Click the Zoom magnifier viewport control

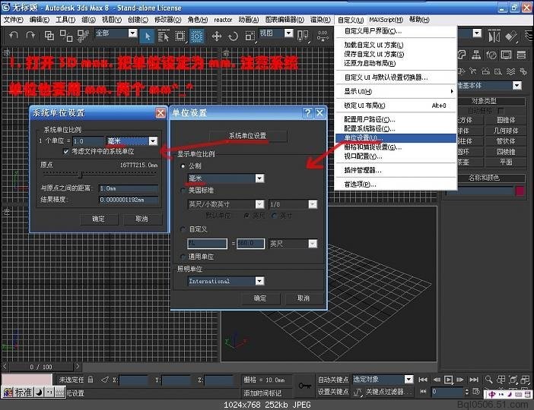point(488,380)
